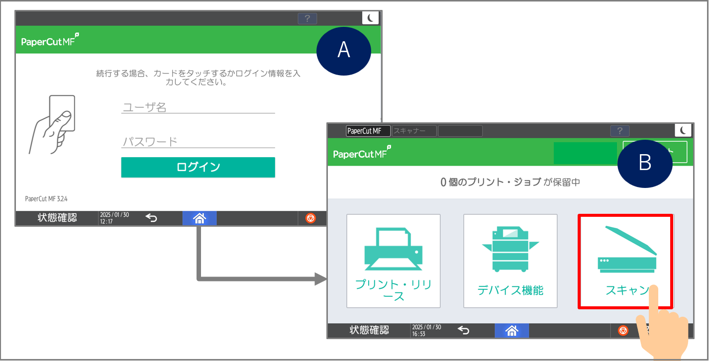This screenshot has height=361, width=709.
Task: Tap the PaperCut MF logo in screen B
Action: click(362, 153)
